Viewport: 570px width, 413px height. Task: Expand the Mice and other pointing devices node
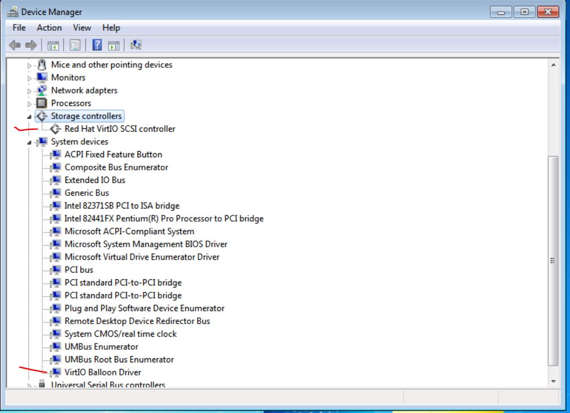click(29, 66)
